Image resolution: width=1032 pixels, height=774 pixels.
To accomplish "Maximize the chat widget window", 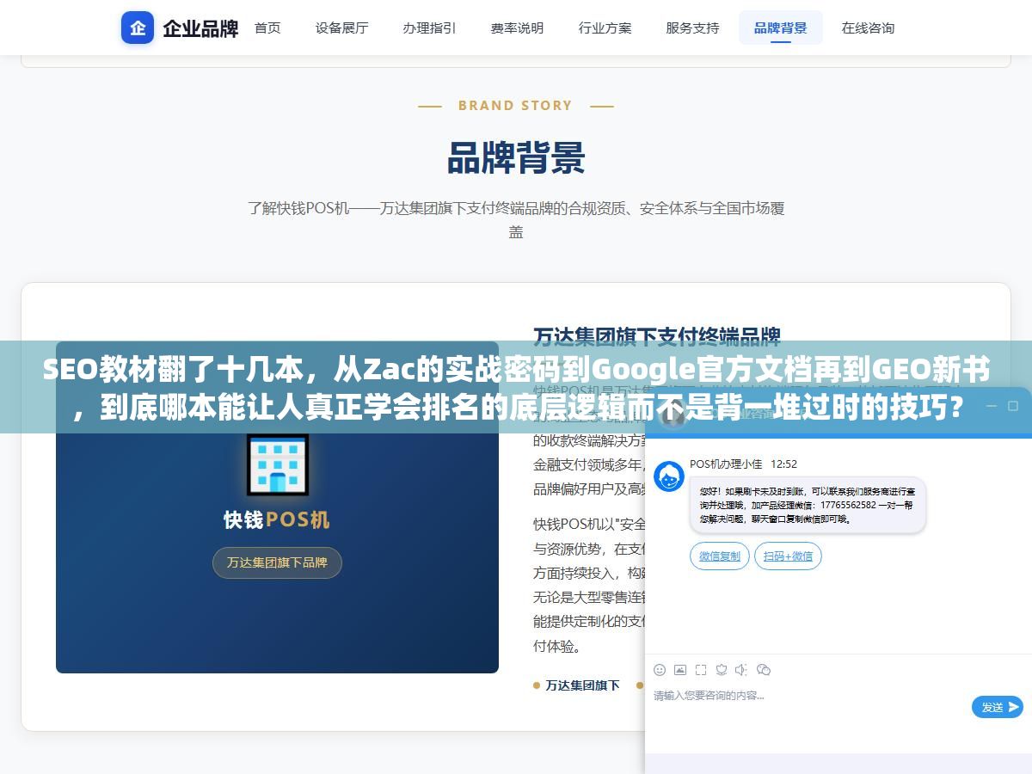I will 1013,406.
